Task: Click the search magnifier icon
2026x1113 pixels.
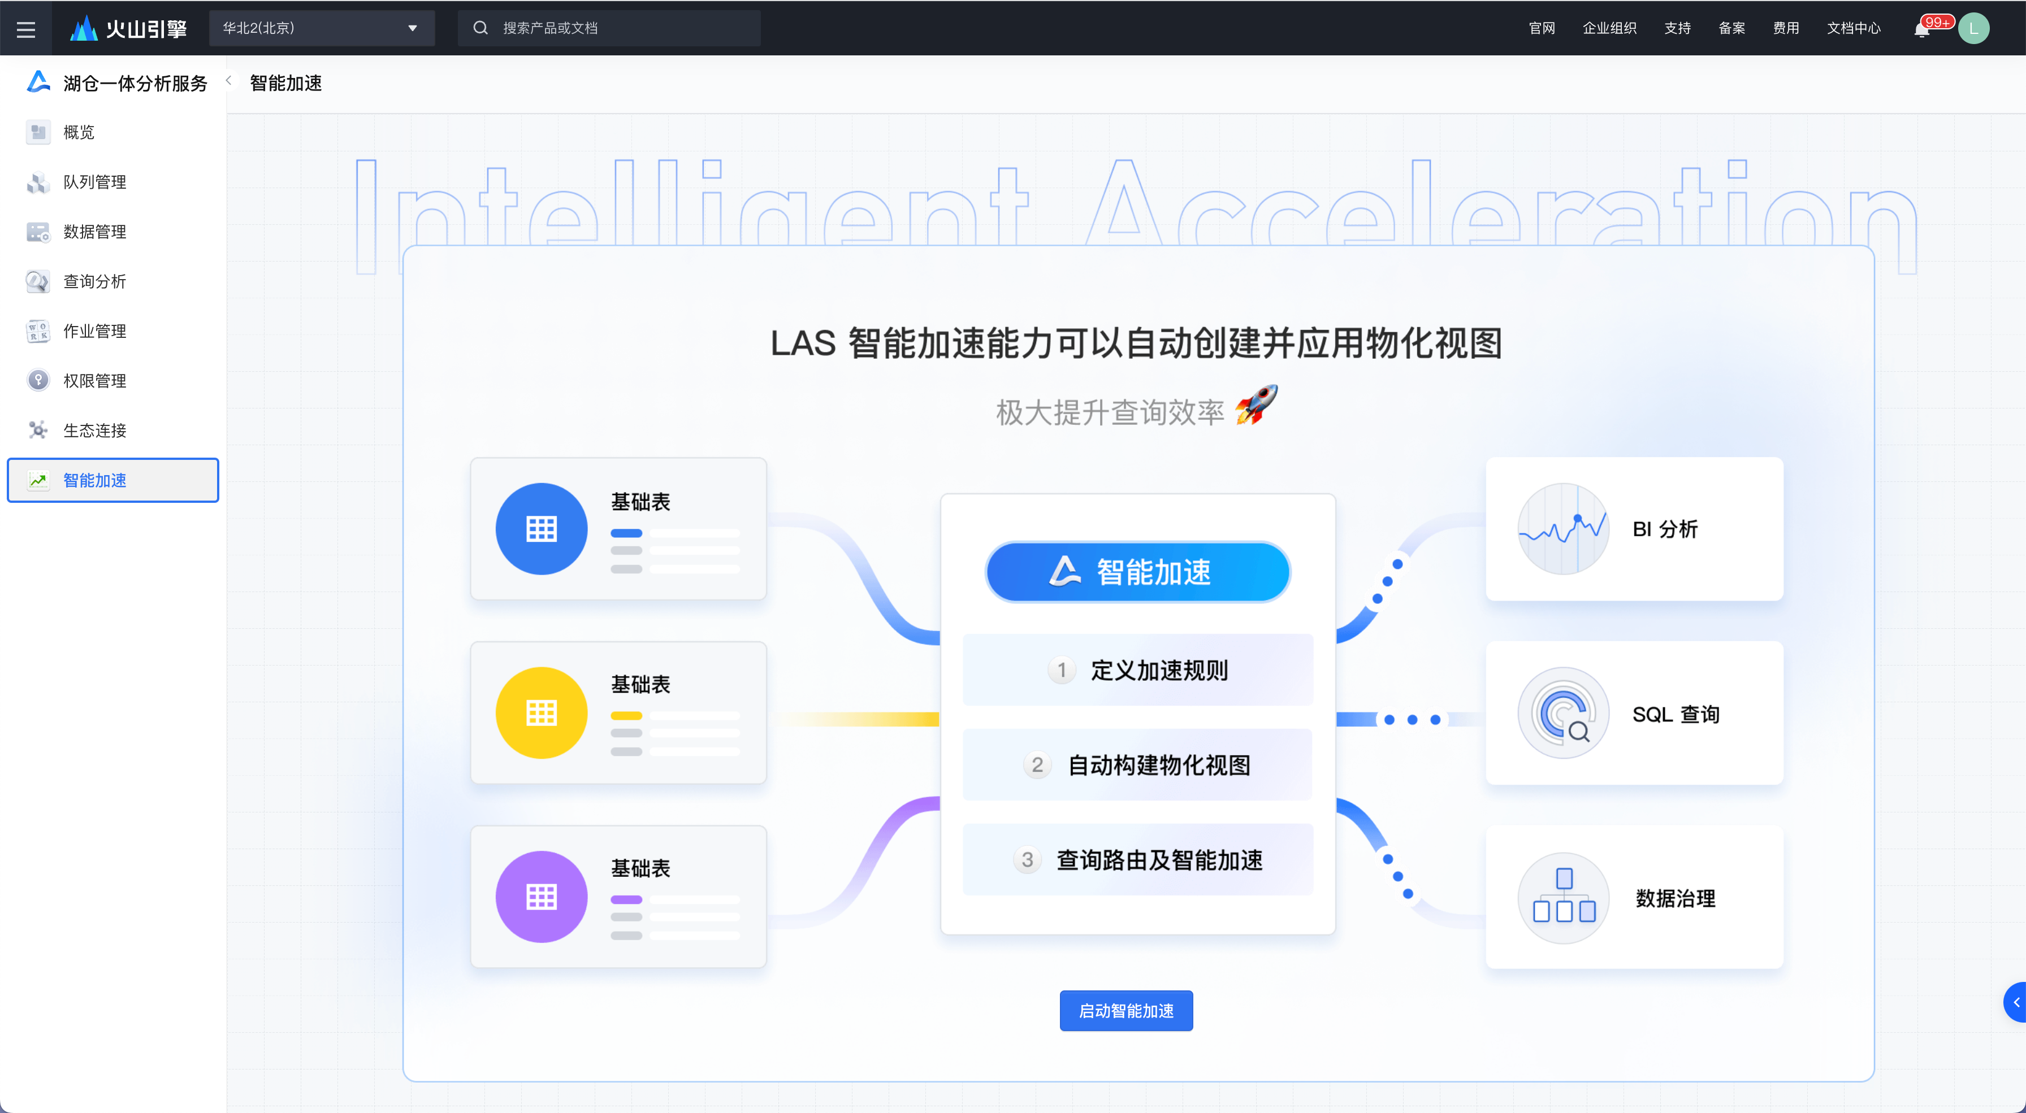Action: 480,28
